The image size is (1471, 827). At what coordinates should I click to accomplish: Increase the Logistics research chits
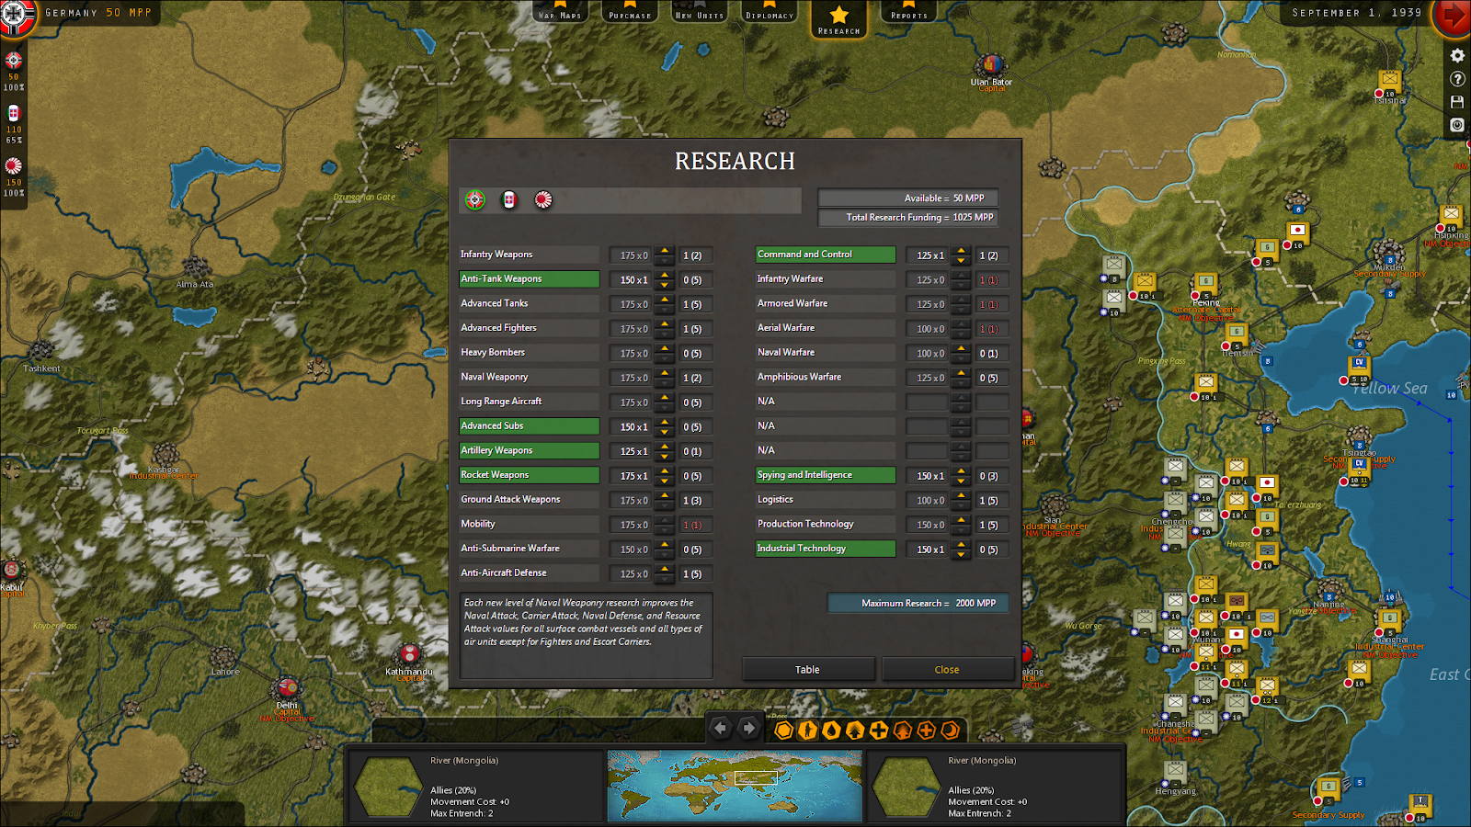coord(959,494)
